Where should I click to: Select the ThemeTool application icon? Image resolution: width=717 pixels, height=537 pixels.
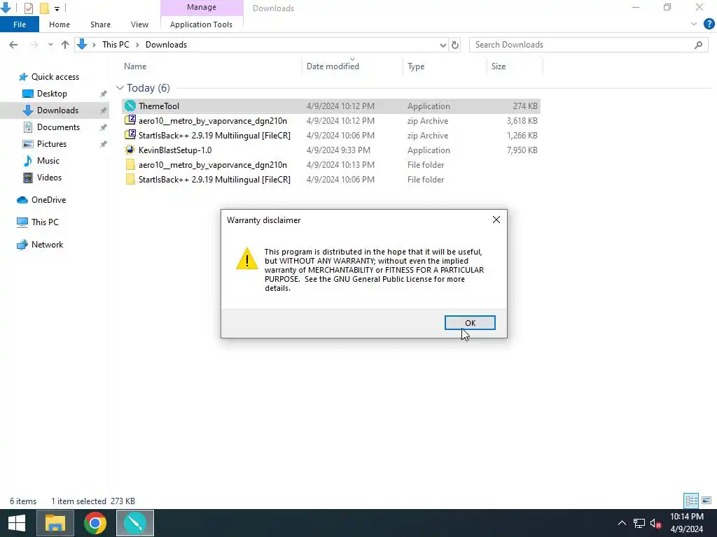[130, 106]
